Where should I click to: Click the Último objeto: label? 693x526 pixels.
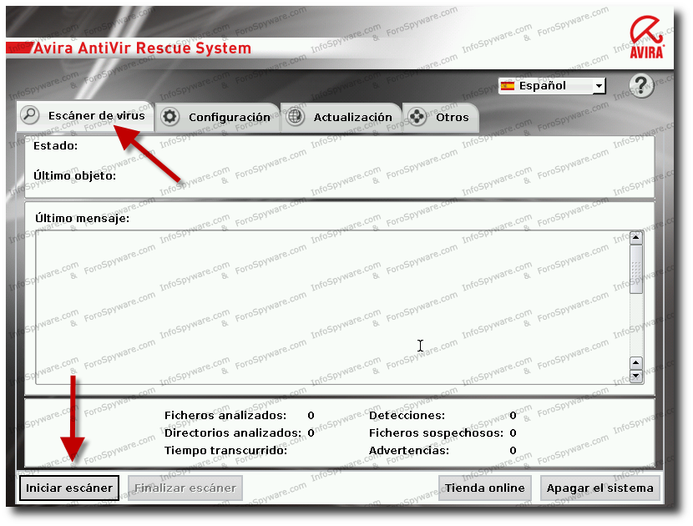pyautogui.click(x=74, y=175)
